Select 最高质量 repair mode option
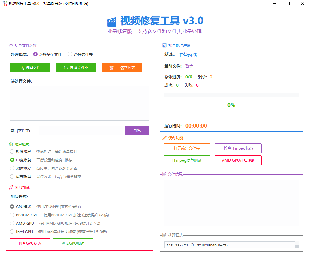 coord(12,177)
